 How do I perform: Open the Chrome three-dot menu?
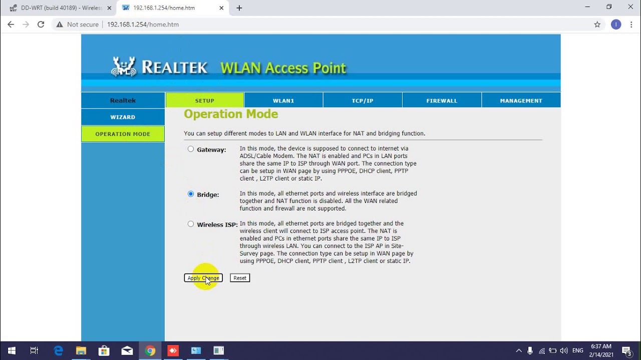(x=631, y=24)
